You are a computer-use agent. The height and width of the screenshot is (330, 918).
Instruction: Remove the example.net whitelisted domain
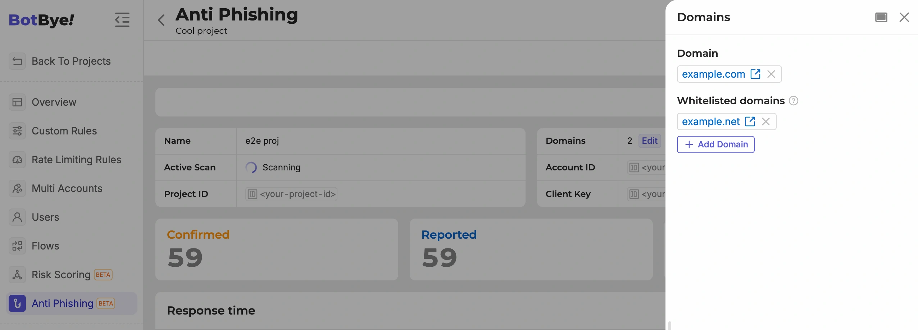coord(766,122)
